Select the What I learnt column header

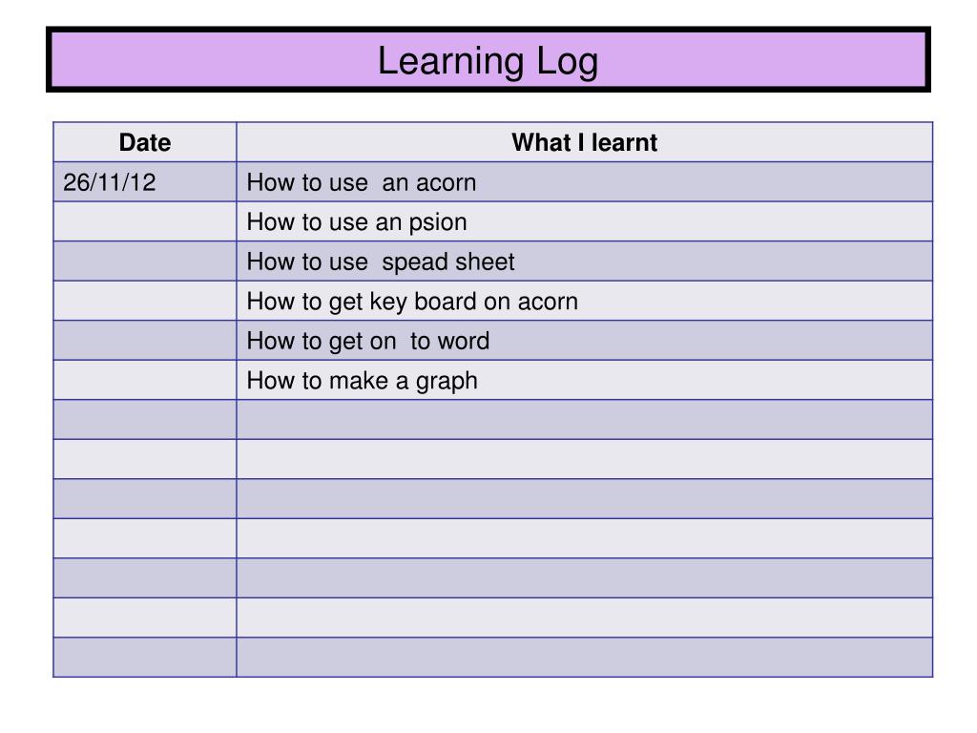(x=585, y=142)
